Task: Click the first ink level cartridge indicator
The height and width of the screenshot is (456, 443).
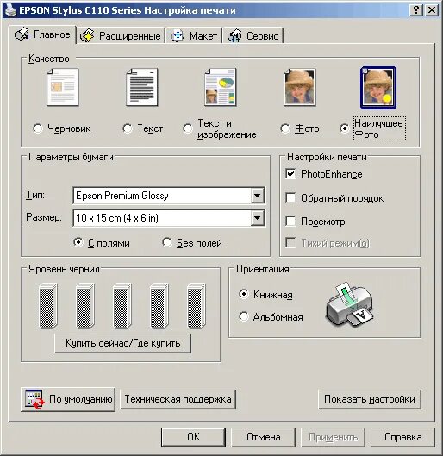Action: pyautogui.click(x=47, y=306)
